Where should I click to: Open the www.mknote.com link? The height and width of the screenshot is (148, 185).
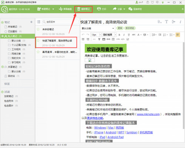(x=148, y=114)
